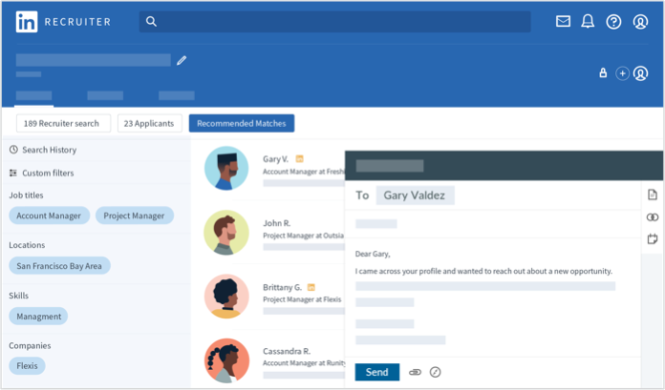The image size is (665, 390).
Task: Click the Gary Valdez recipient chip
Action: pos(415,195)
